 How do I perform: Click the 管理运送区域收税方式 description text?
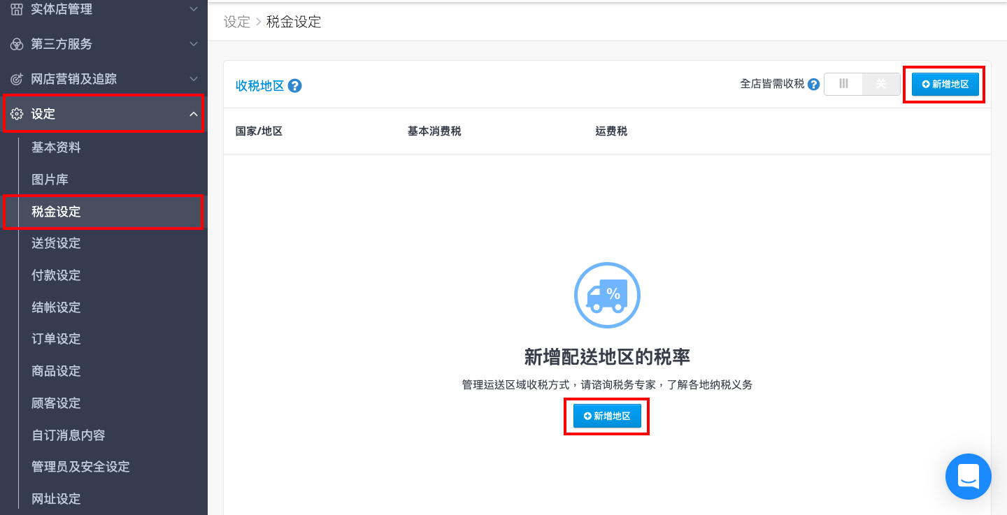(607, 384)
